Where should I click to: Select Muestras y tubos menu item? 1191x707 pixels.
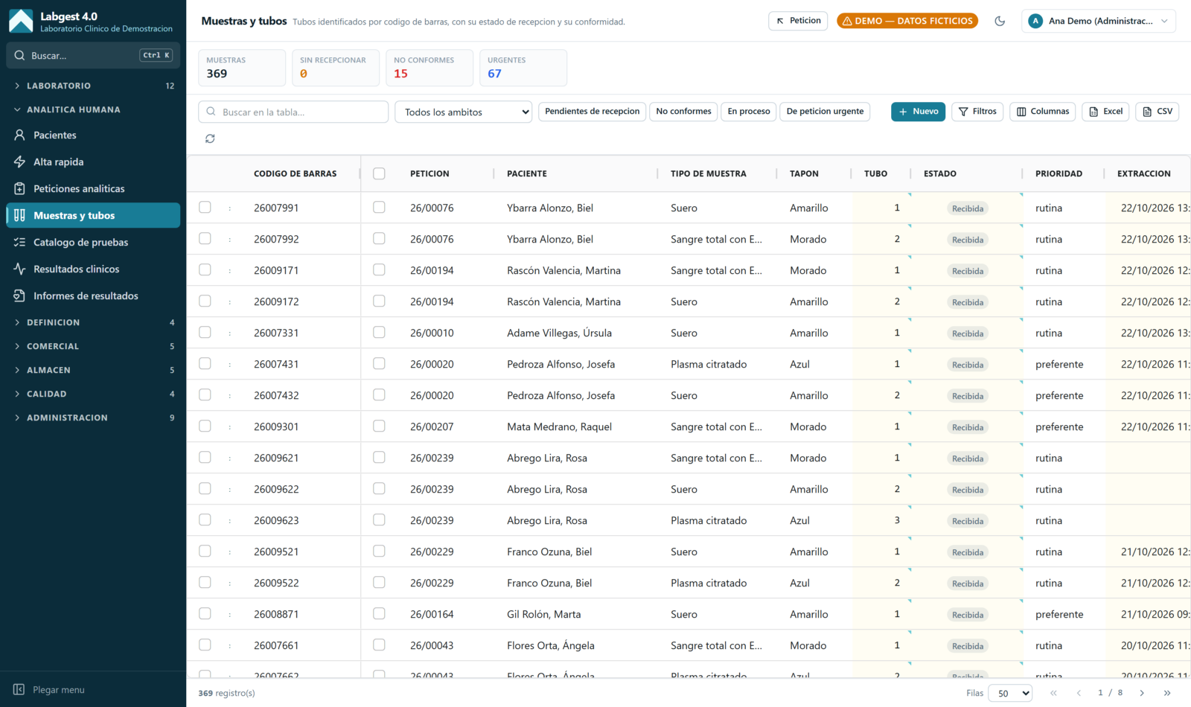[93, 215]
